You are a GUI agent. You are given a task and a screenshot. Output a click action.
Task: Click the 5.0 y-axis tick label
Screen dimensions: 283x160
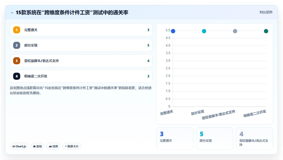[x=168, y=30]
